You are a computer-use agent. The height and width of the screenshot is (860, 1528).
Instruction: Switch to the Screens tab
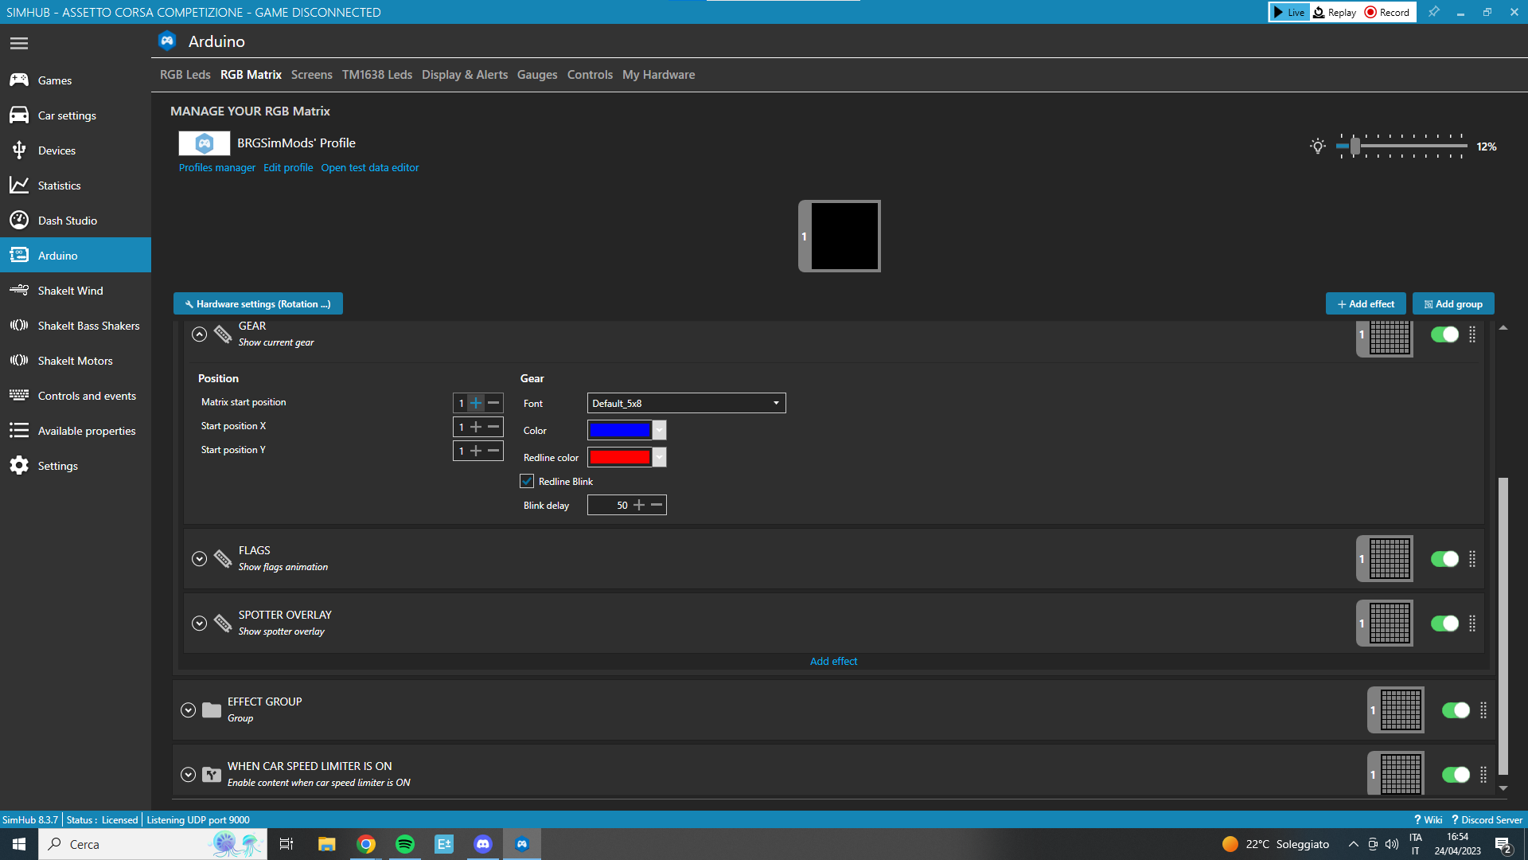(x=311, y=75)
